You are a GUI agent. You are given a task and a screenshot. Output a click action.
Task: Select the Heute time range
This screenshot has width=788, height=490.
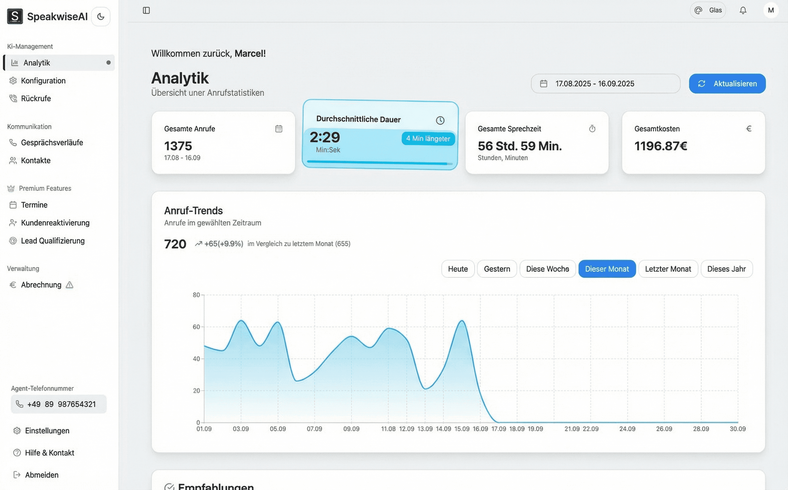(x=458, y=269)
